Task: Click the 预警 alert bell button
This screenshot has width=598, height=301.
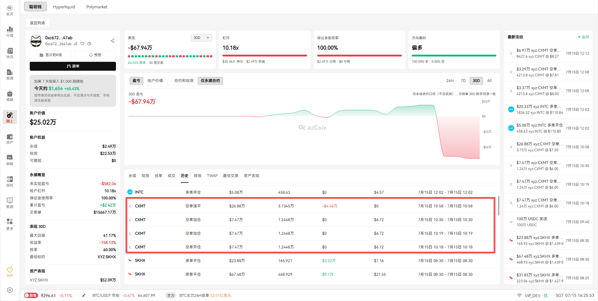Action: click(95, 55)
